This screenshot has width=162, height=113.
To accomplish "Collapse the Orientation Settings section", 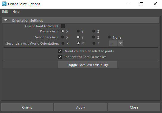I will (6, 20).
